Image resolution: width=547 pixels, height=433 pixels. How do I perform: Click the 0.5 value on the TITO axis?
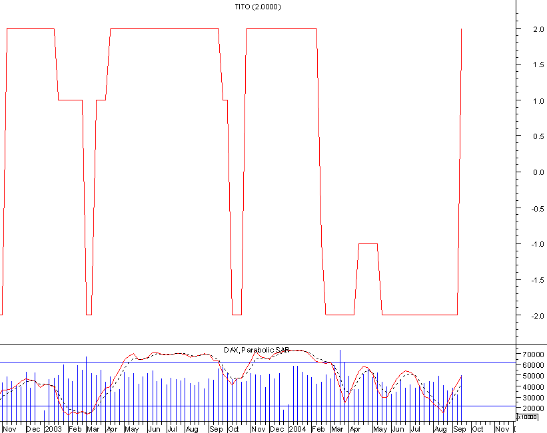tap(538, 136)
